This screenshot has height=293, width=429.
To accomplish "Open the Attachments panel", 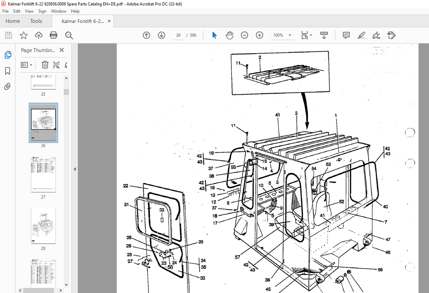I will click(8, 86).
